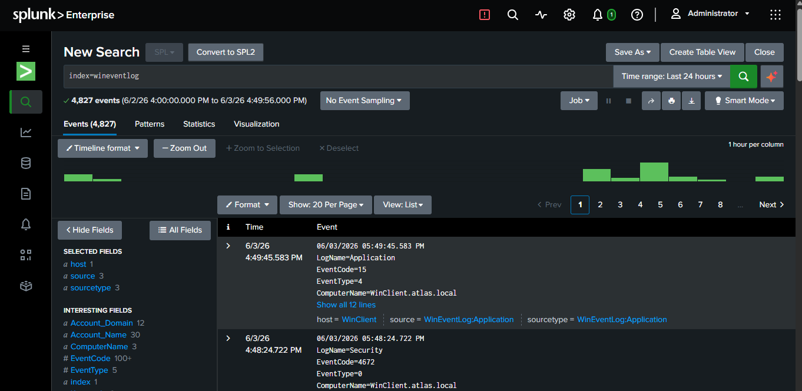Click WinEventLog:Application source value

pyautogui.click(x=469, y=320)
